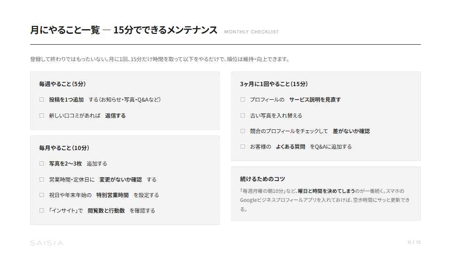Tick checkbox for 営業時間・定休日に変更がないか確認
Image resolution: width=451 pixels, height=254 pixels.
click(42, 179)
